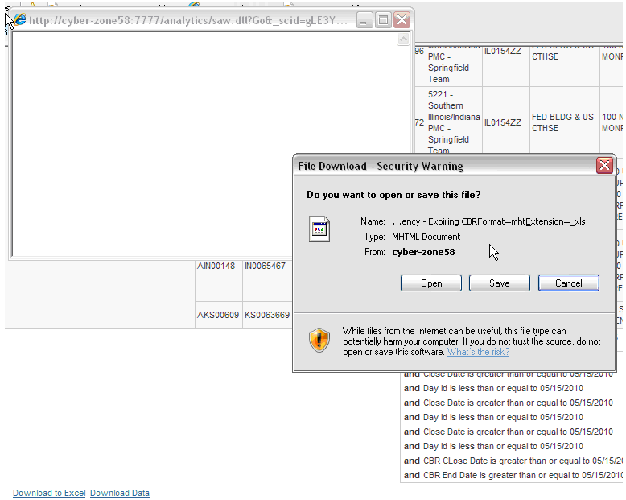The width and height of the screenshot is (626, 500).
Task: Open the "What's the risk?" link
Action: (478, 352)
